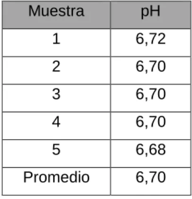Select the sample 2 row label cell
This screenshot has width=192, height=199.
pyautogui.click(x=56, y=70)
